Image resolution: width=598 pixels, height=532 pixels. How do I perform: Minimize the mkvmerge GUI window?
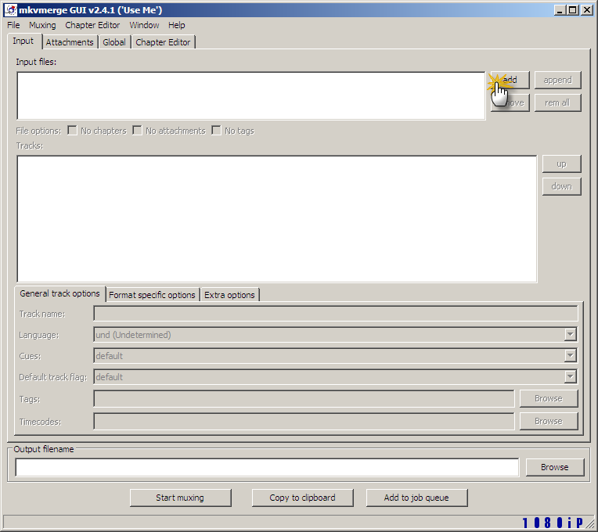coord(560,10)
